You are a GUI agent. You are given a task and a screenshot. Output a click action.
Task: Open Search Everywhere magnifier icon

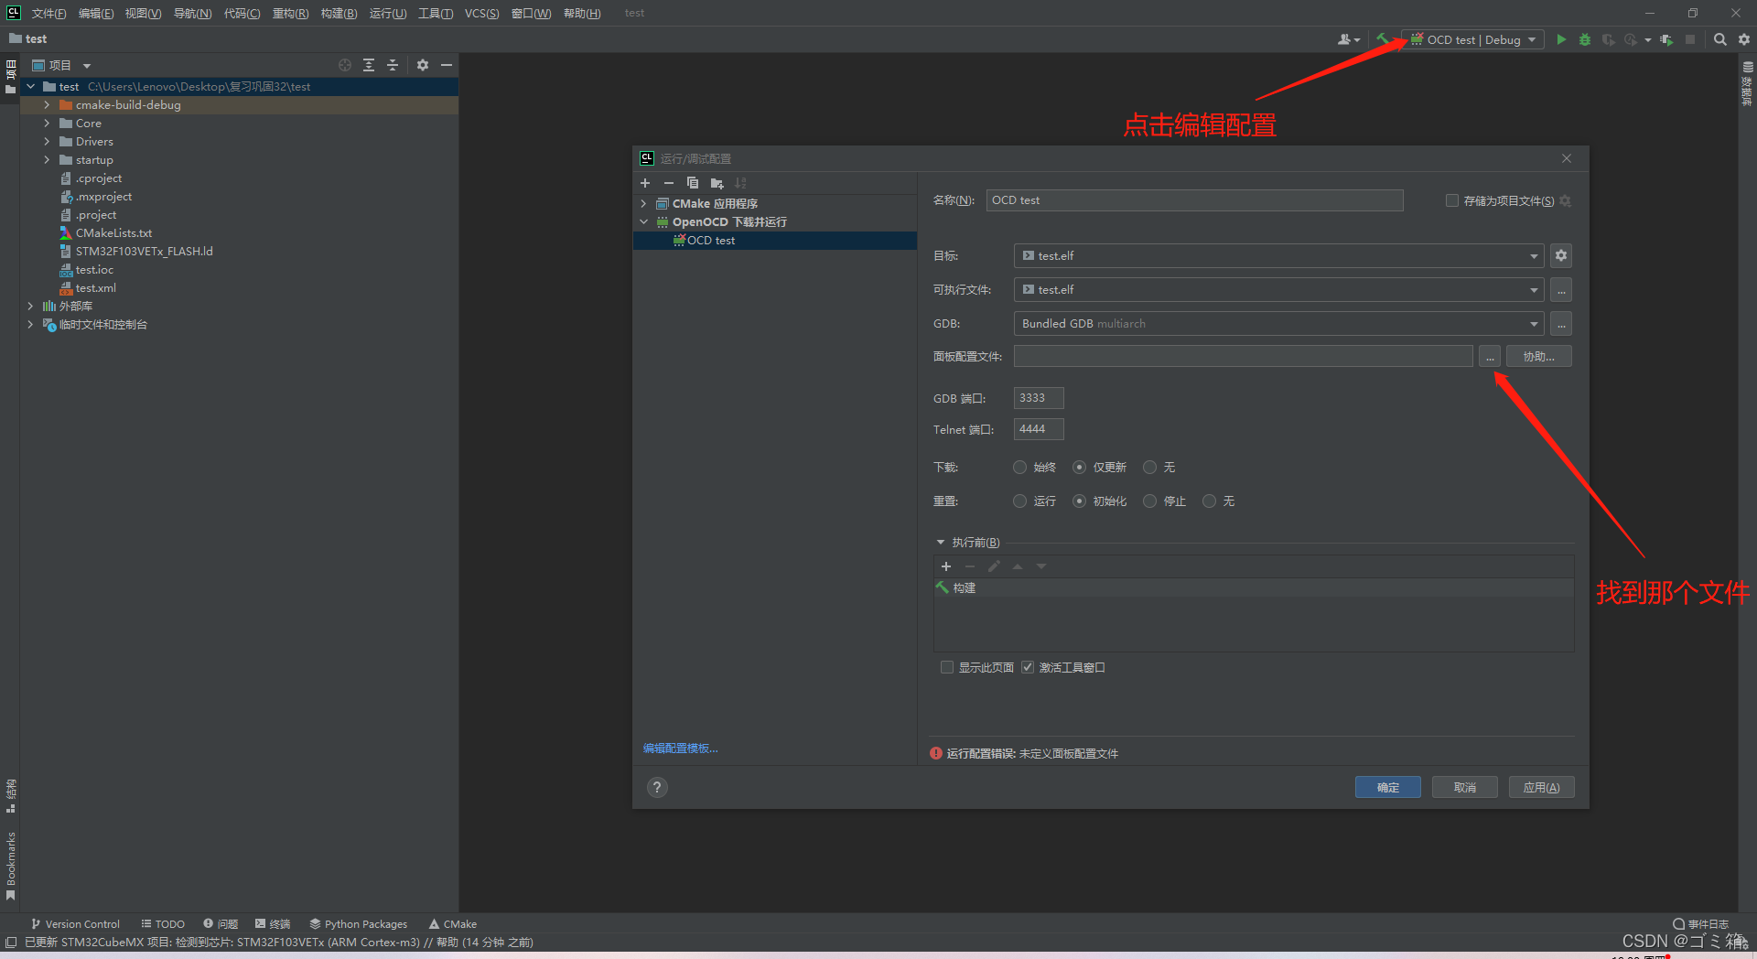[1720, 39]
